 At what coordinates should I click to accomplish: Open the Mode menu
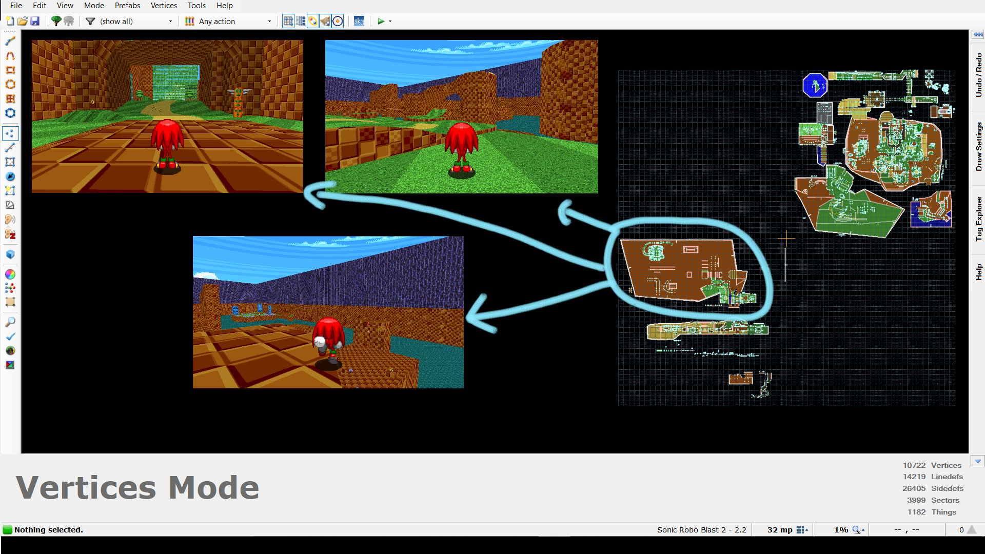(94, 6)
